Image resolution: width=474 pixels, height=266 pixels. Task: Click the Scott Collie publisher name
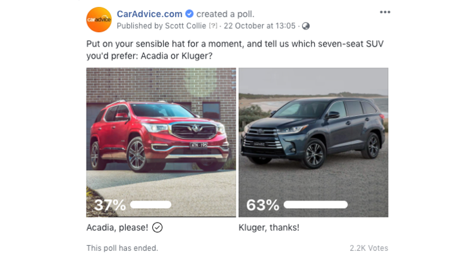coord(185,26)
